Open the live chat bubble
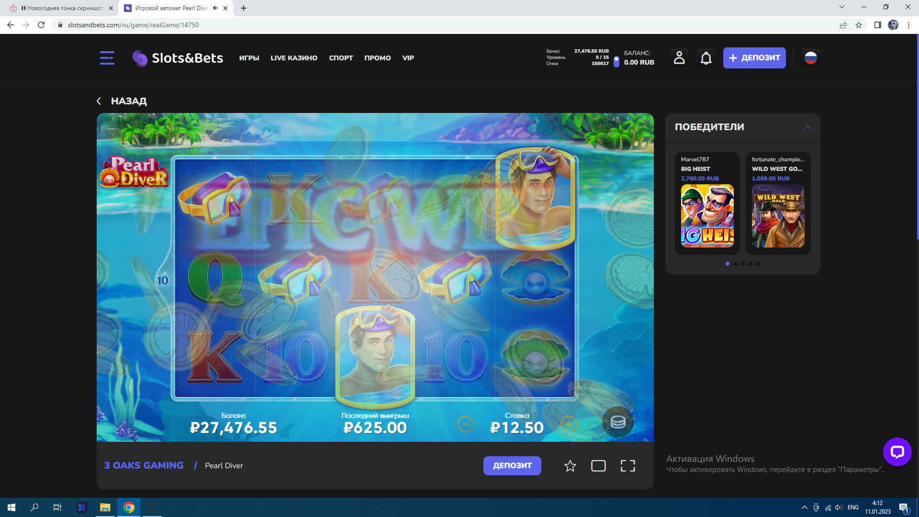 (897, 451)
